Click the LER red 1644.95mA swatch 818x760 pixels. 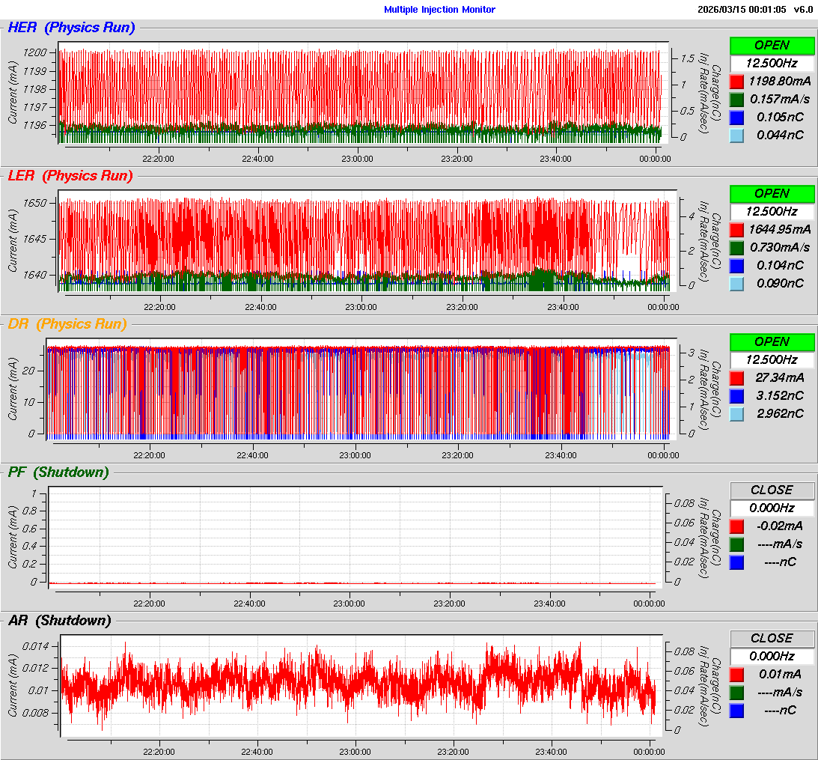(736, 229)
